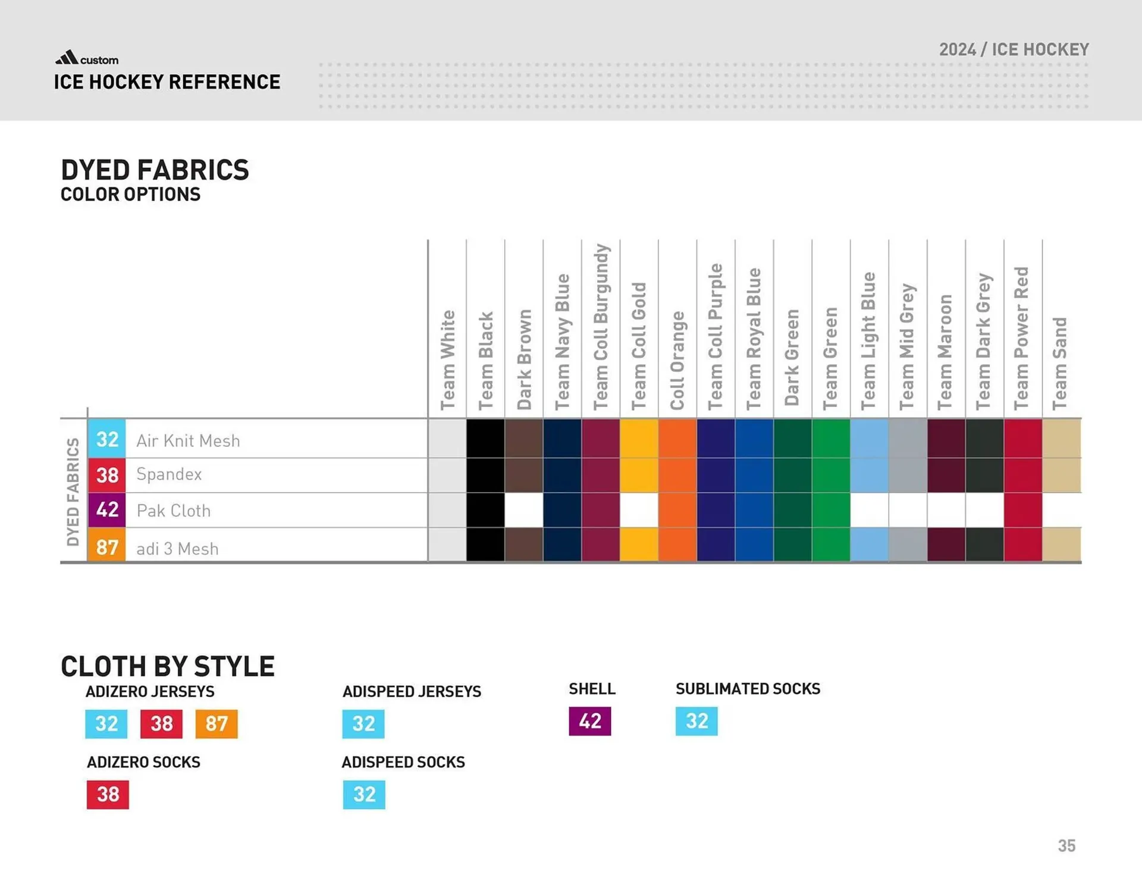1142x883 pixels.
Task: Select the 42 badge under SHELL
Action: click(x=590, y=721)
